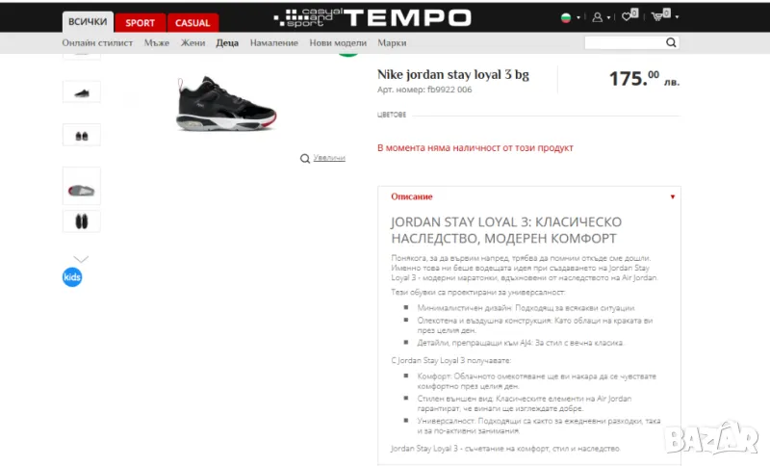
Task: Click the Увеличи link
Action: coord(329,158)
